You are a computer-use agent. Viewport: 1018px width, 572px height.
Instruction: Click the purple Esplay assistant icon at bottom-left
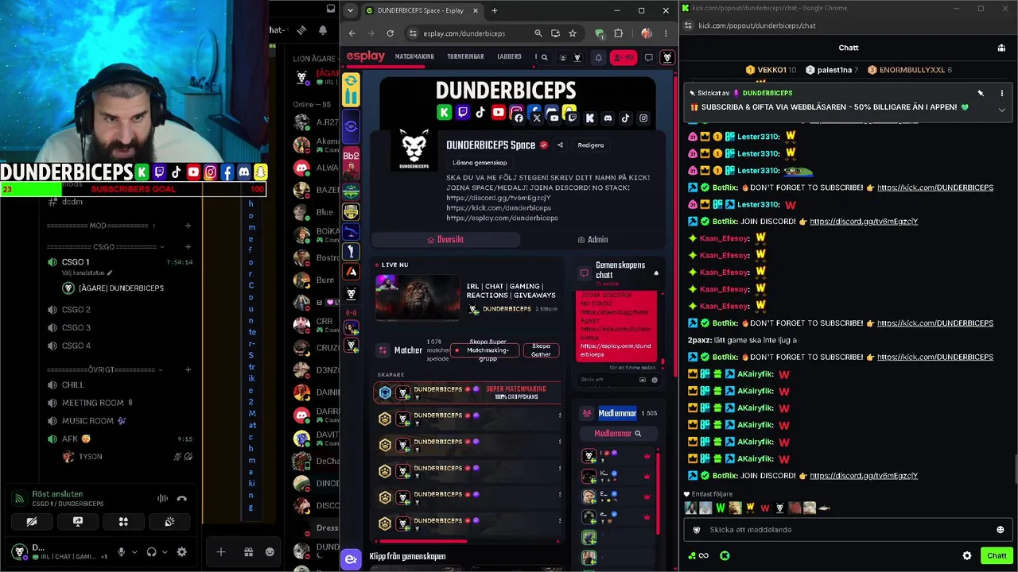[x=351, y=559]
